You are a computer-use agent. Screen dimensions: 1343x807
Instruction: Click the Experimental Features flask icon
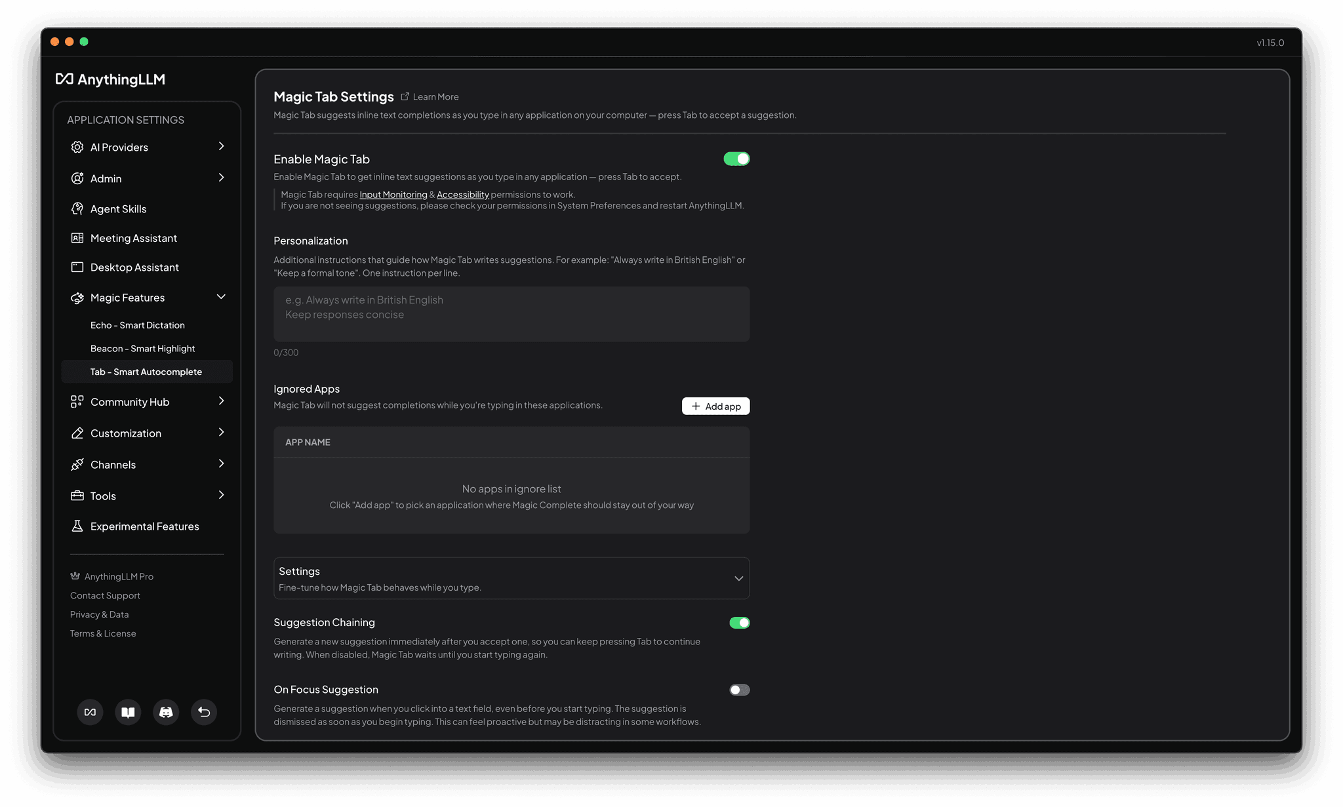point(77,526)
